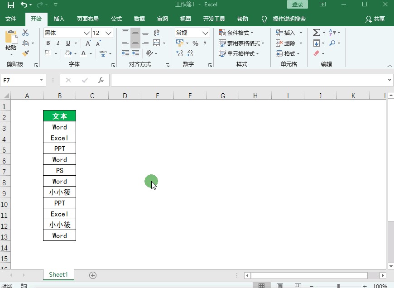Screen dimensions: 394x288
Task: Click the Increase Indent icon
Action: coord(135,53)
